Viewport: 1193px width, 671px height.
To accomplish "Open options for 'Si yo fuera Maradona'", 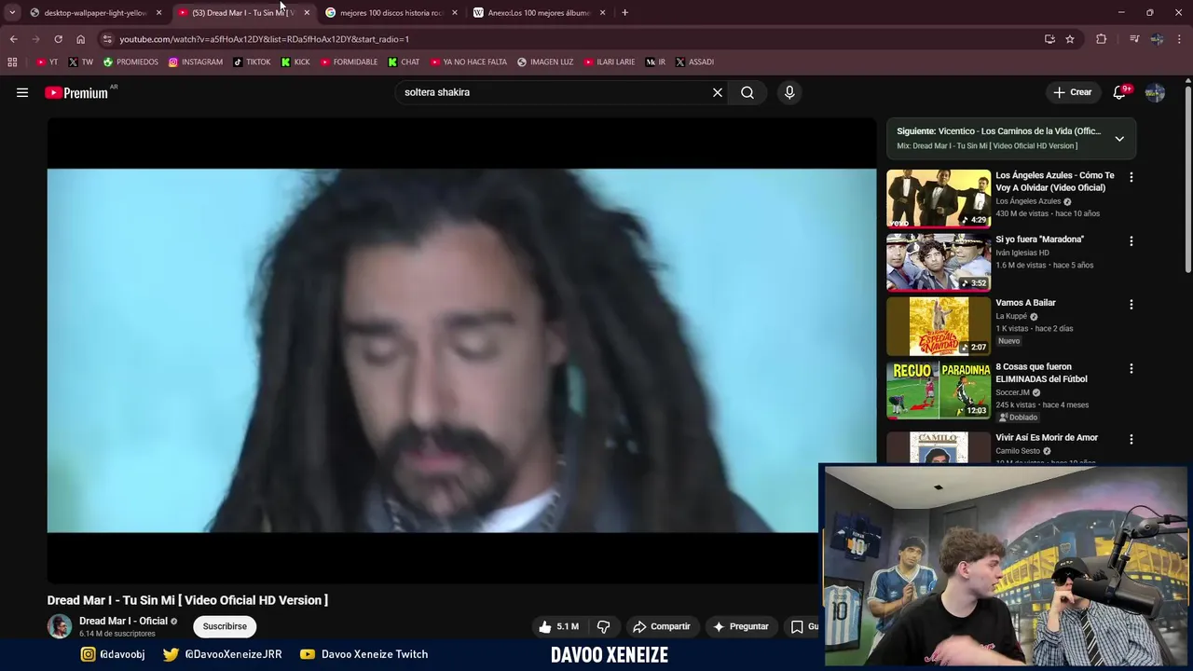I will click(x=1131, y=240).
